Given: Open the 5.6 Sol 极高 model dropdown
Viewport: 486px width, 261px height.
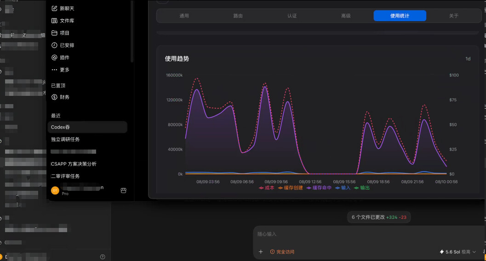Looking at the screenshot, I should tap(458, 252).
